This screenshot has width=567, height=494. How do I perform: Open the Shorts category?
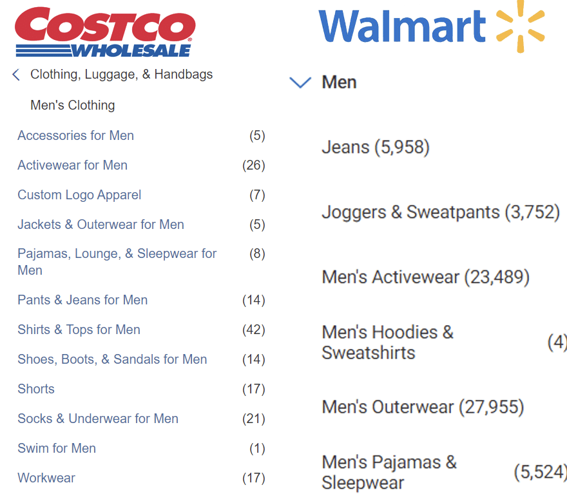click(36, 389)
